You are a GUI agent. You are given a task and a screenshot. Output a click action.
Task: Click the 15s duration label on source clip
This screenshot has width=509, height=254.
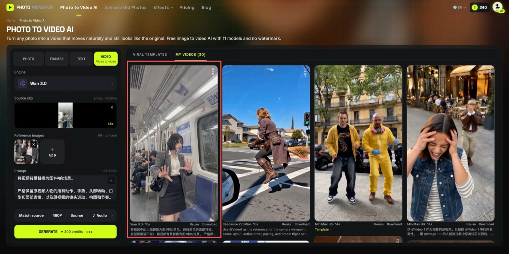pos(111,124)
